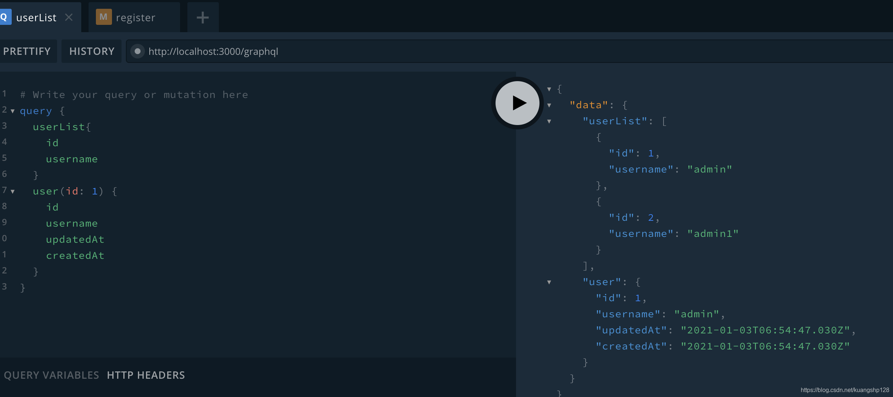Add a new tab with the plus icon
The image size is (893, 397).
202,17
